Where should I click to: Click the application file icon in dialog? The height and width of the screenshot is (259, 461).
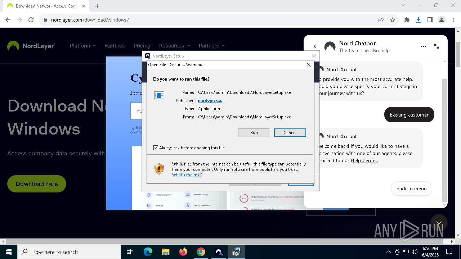click(x=159, y=95)
